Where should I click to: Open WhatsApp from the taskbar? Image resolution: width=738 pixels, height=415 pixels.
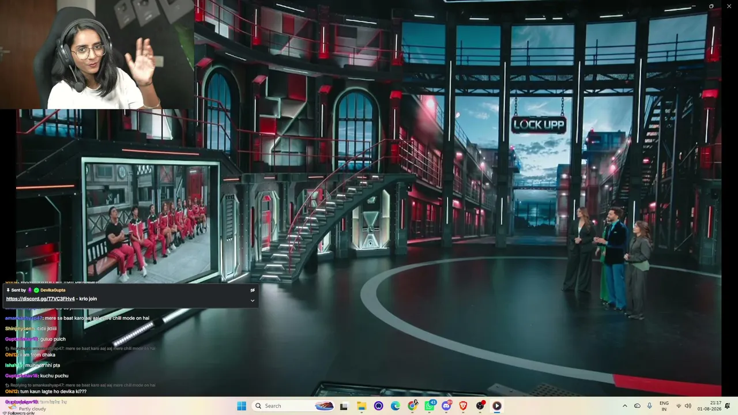(x=430, y=406)
